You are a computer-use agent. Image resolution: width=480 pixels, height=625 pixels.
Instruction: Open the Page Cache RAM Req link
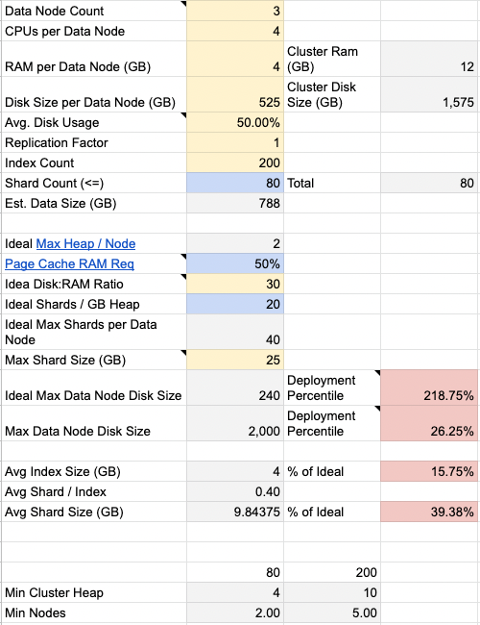click(69, 263)
